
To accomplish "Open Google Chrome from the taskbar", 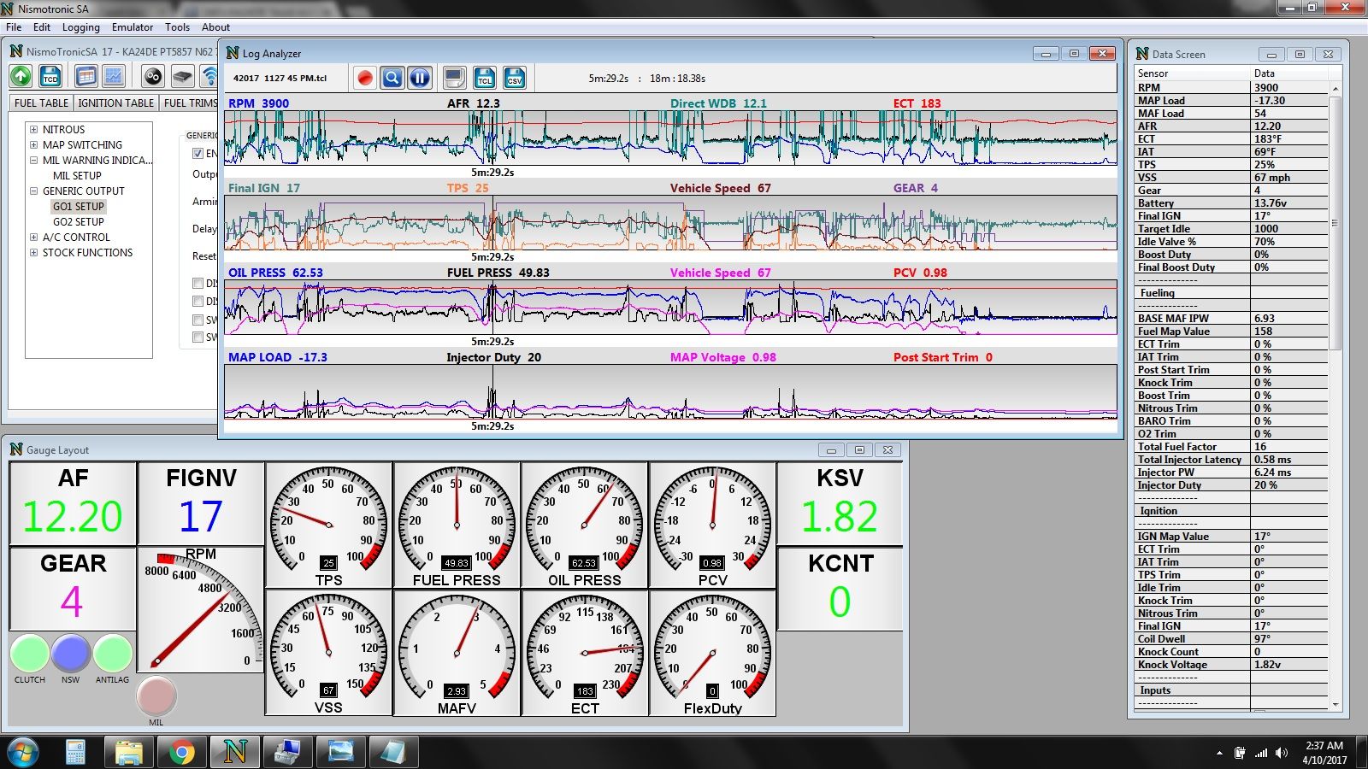I will click(181, 752).
